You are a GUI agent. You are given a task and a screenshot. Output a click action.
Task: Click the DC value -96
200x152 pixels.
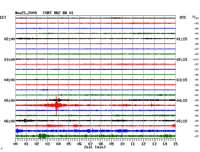pyautogui.click(x=196, y=75)
